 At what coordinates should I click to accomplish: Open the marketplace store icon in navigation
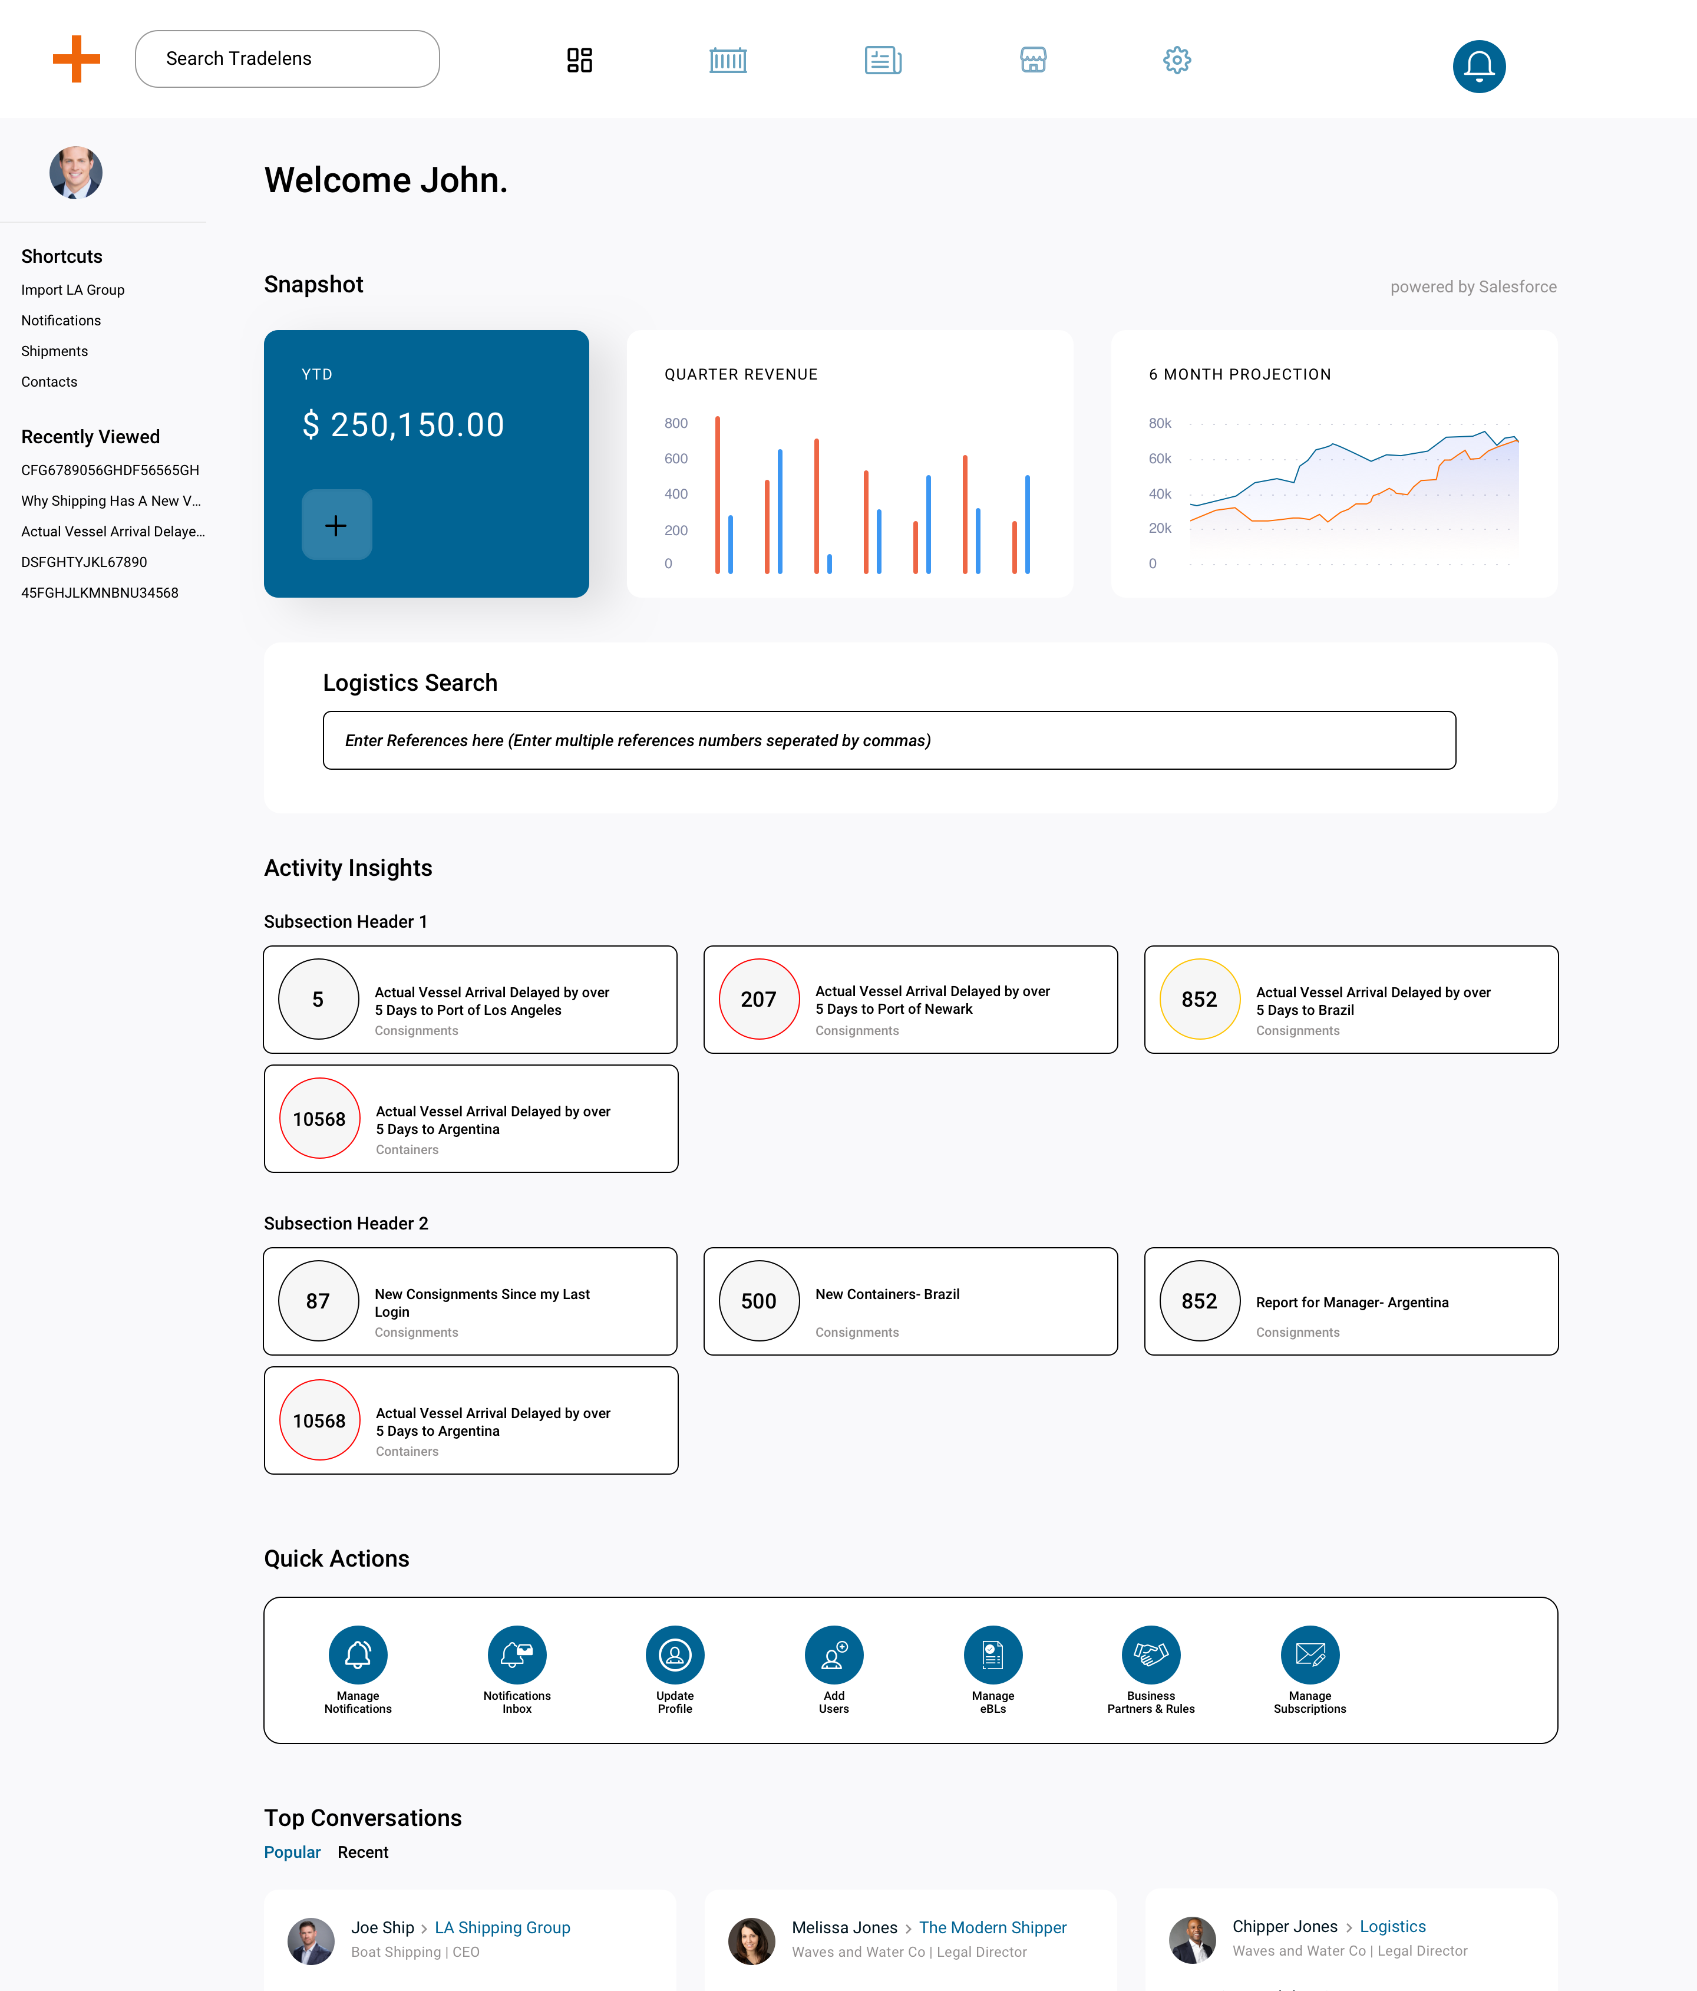(x=1032, y=60)
